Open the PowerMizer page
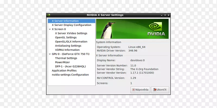The height and width of the screenshot is (108, 217). tap(62, 62)
